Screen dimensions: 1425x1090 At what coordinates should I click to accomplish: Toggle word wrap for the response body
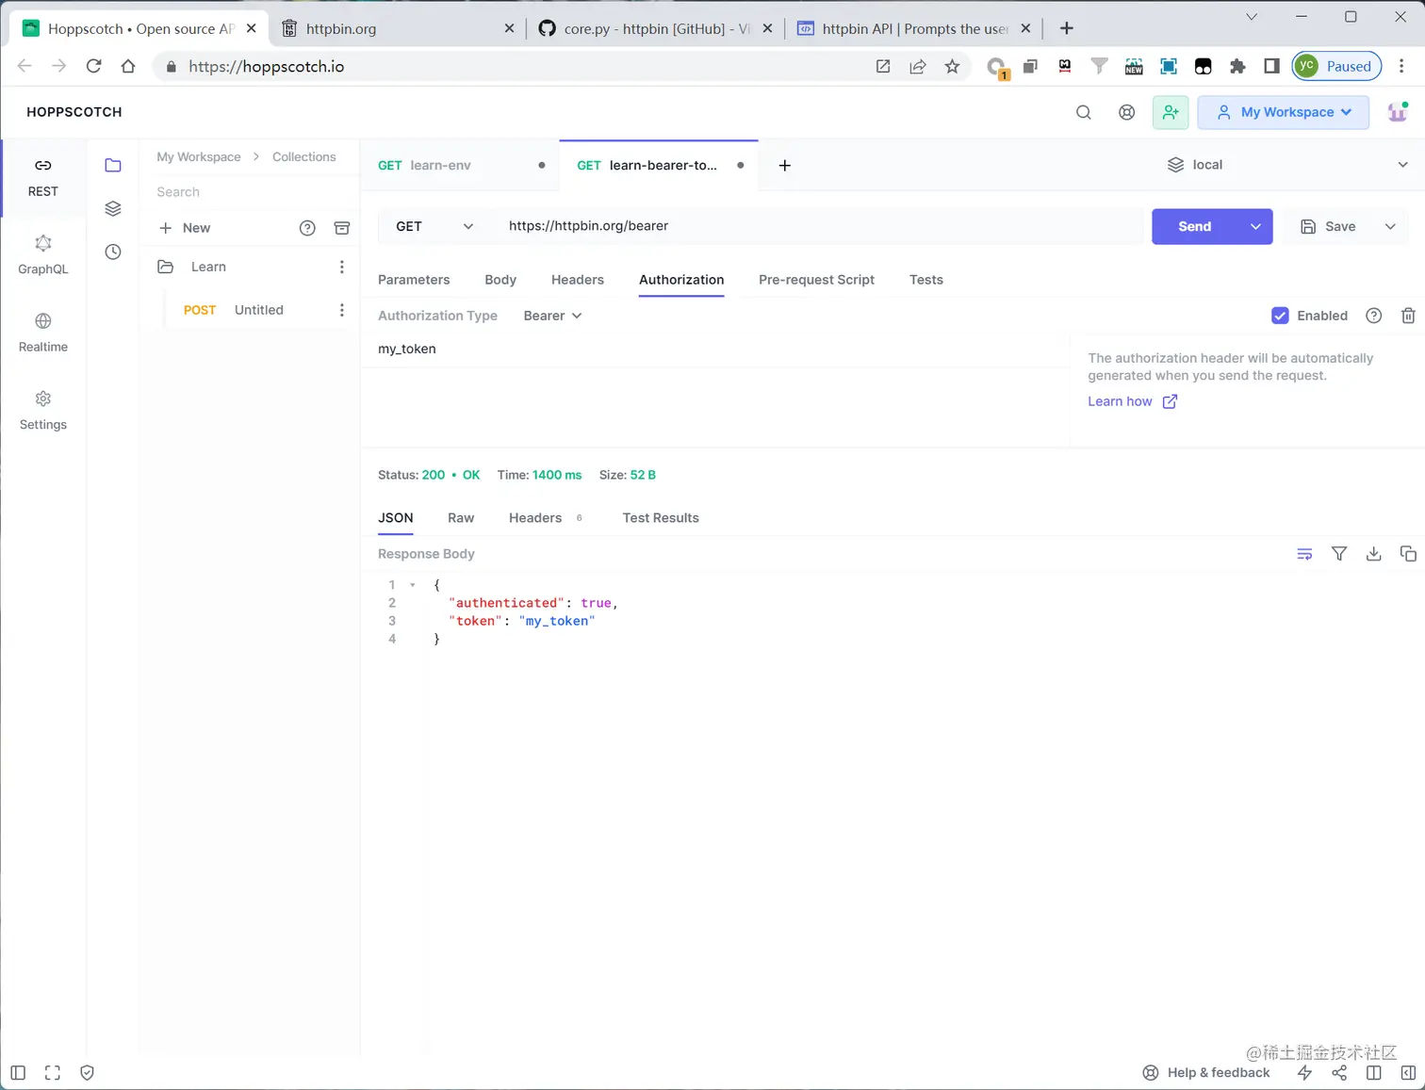[1304, 553]
